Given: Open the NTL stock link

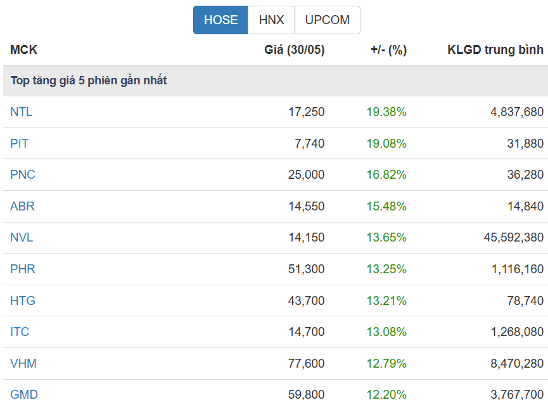Looking at the screenshot, I should pyautogui.click(x=22, y=112).
